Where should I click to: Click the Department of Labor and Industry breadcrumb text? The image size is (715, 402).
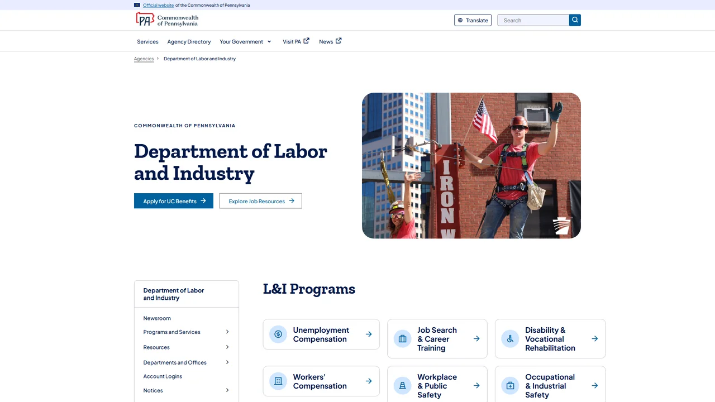(x=199, y=59)
